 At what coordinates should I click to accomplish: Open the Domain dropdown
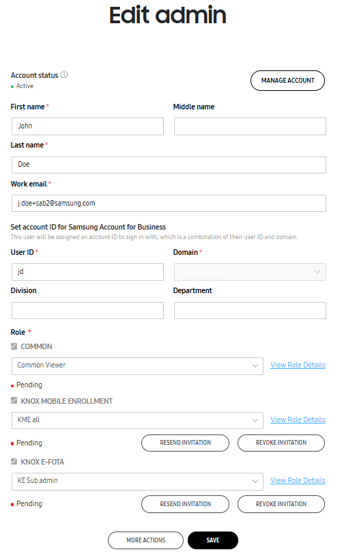click(250, 272)
